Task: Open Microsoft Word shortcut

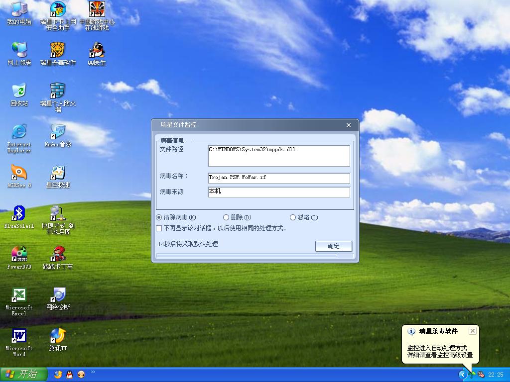Action: pyautogui.click(x=19, y=342)
